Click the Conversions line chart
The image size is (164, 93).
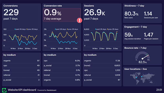(21, 39)
